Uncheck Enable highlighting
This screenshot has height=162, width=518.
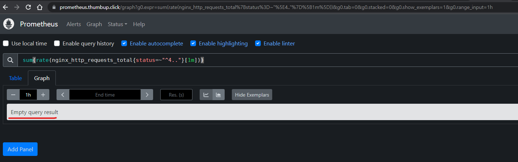pyautogui.click(x=193, y=43)
